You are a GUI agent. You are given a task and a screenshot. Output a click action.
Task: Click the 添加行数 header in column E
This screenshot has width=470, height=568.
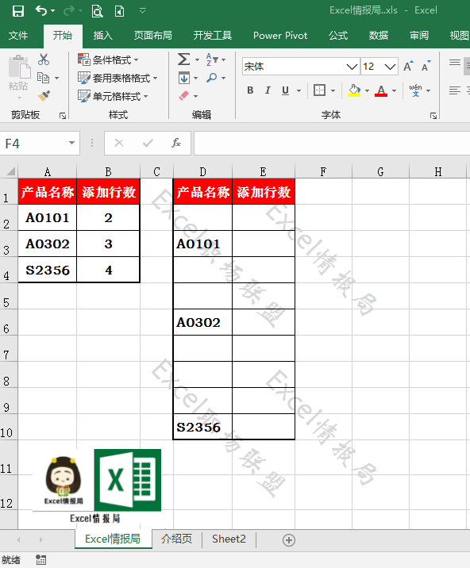coord(264,192)
